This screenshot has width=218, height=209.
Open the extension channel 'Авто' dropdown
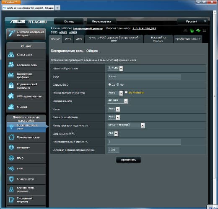114,117
